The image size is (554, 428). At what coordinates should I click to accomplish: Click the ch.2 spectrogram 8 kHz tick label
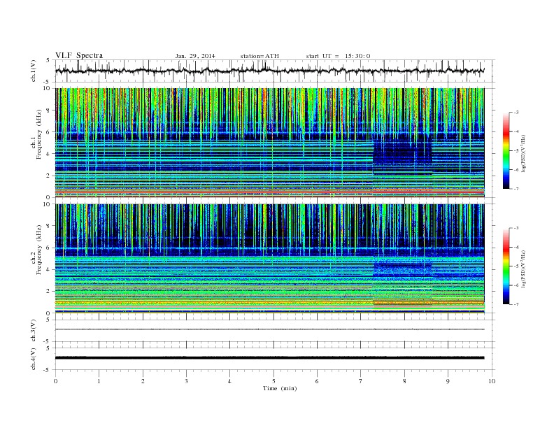click(x=48, y=226)
